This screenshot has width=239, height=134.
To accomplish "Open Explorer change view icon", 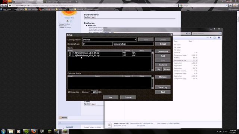I will pyautogui.click(x=208, y=38).
